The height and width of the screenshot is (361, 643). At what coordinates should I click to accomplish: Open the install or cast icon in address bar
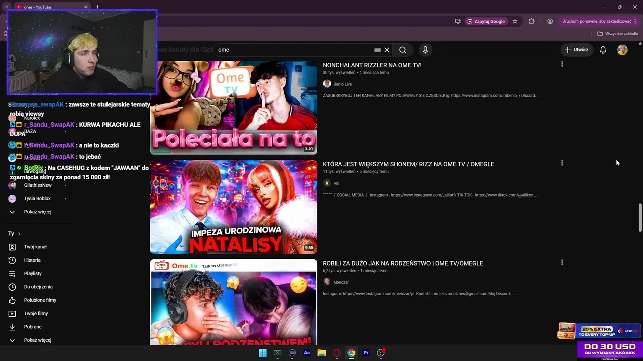[x=458, y=21]
